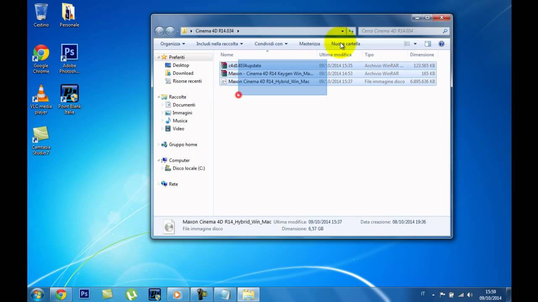Open the Includi nella raccolta menu
The width and height of the screenshot is (538, 302).
220,44
